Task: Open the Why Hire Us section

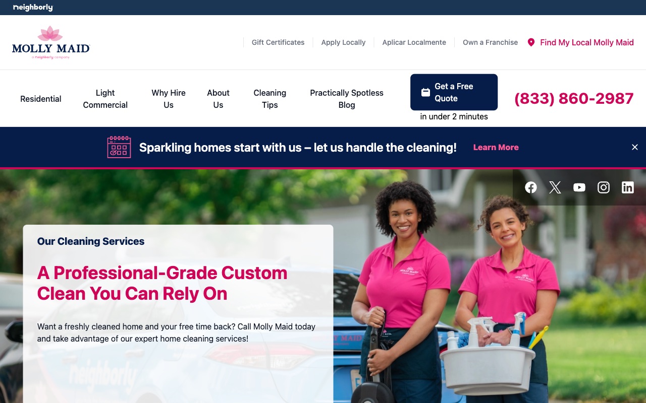Action: coord(168,99)
